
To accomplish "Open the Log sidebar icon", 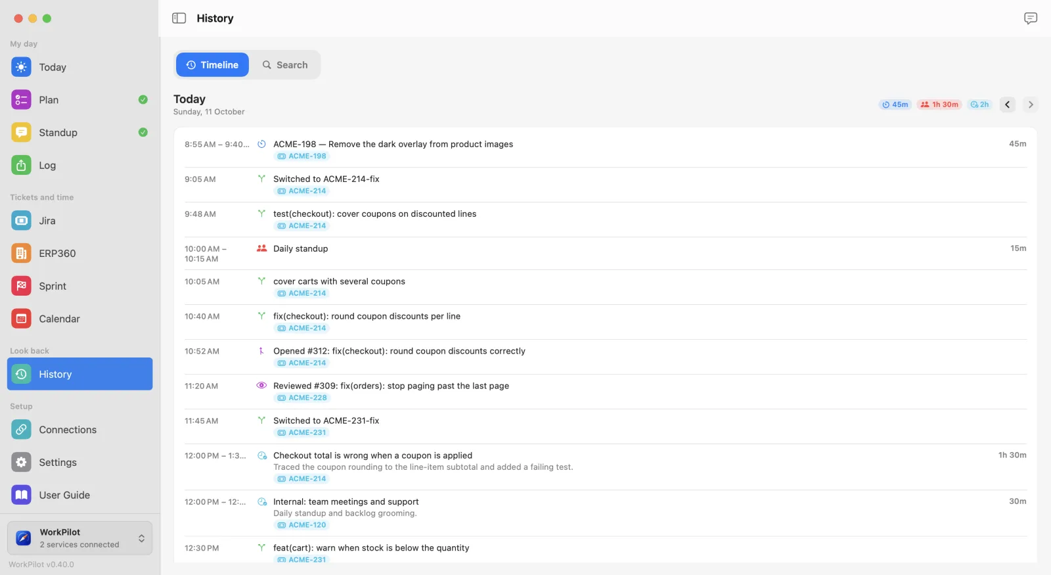I will click(21, 166).
